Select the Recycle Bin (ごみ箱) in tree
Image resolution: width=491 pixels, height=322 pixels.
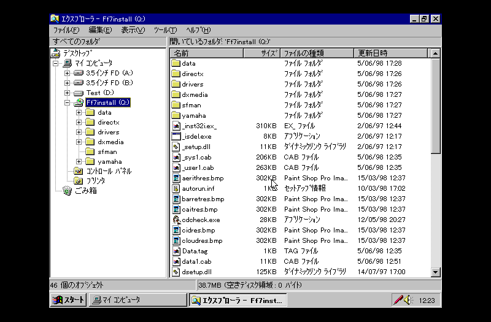(80, 191)
